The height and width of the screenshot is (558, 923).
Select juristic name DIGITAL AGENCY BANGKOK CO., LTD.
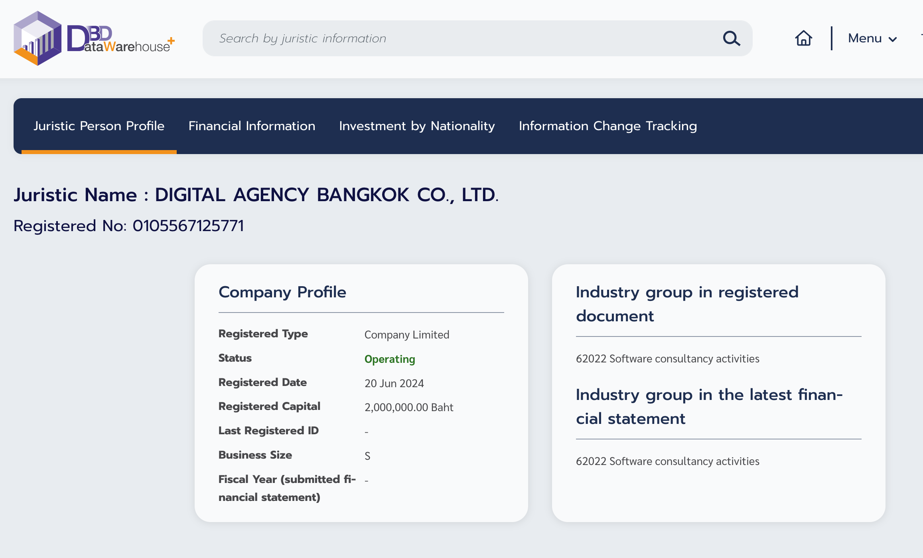326,195
